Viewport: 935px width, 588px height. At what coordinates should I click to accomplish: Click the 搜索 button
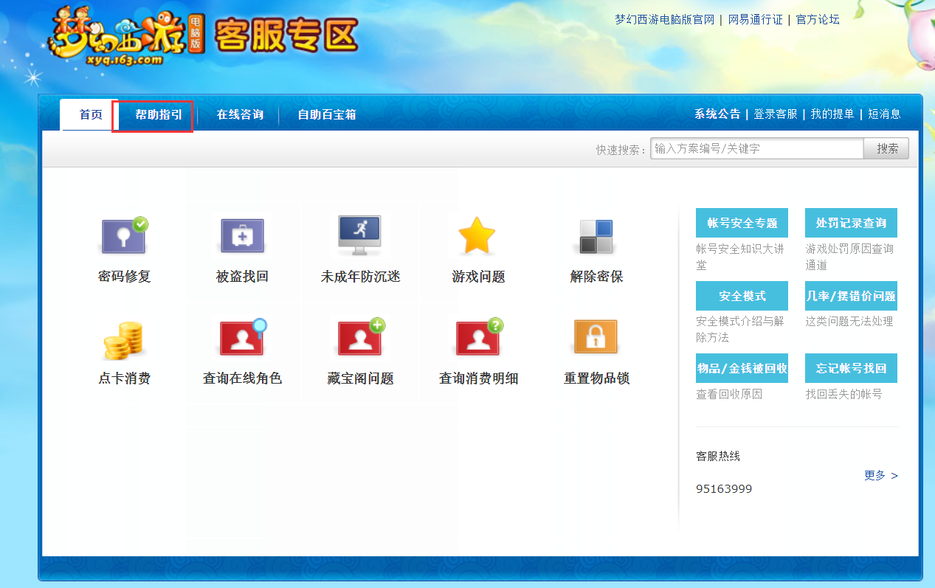pos(887,148)
